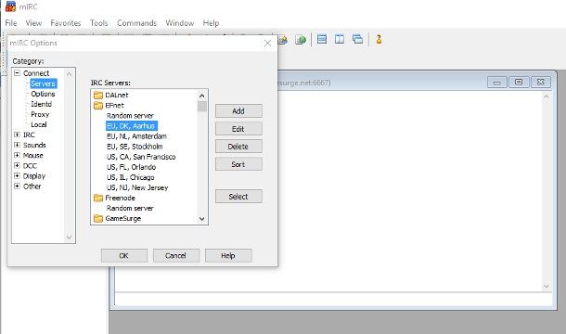This screenshot has width=566, height=334.
Task: Select the US, NJ, New Jersey server
Action: pyautogui.click(x=137, y=187)
